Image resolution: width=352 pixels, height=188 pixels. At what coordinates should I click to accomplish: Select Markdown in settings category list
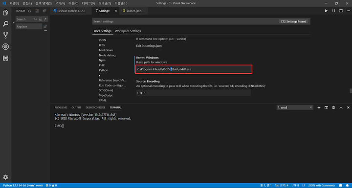click(x=106, y=50)
